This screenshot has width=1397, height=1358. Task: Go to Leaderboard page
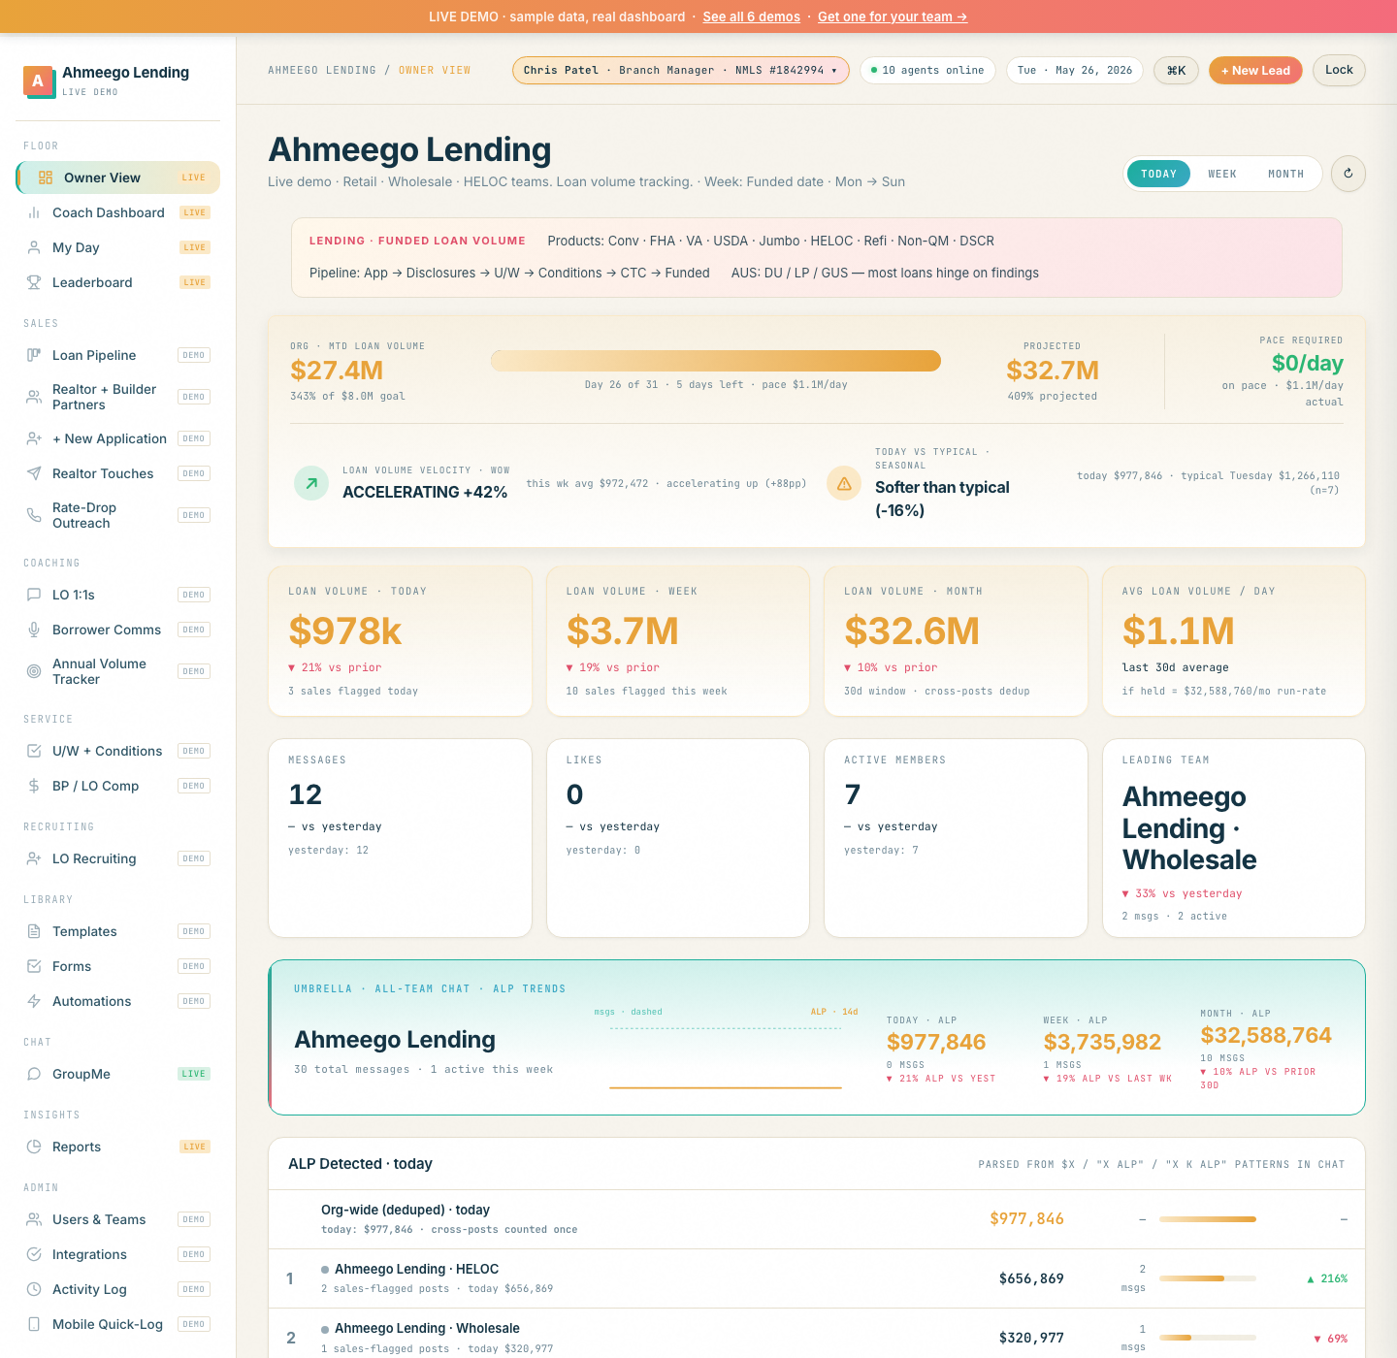118,282
